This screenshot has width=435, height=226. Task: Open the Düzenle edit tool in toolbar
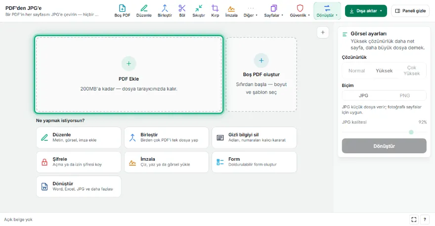click(x=144, y=11)
